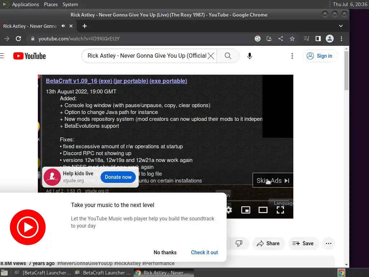Dislike the video
This screenshot has width=369, height=277.
pyautogui.click(x=239, y=243)
